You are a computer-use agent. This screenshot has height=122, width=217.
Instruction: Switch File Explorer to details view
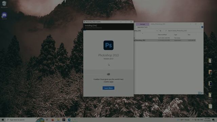pos(199,93)
